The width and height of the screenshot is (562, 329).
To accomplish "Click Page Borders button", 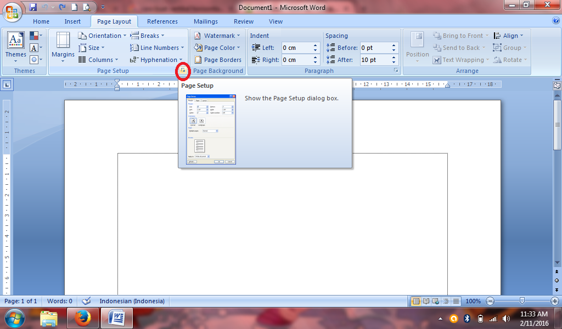I will [218, 60].
